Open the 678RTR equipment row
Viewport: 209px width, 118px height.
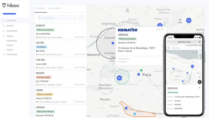60,31
